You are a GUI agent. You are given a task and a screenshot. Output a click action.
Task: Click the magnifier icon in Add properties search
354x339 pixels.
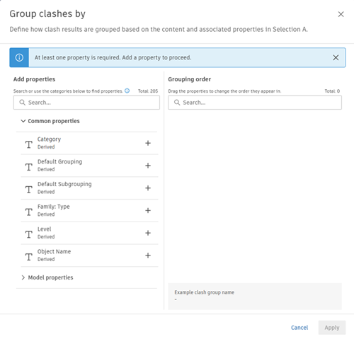click(22, 103)
